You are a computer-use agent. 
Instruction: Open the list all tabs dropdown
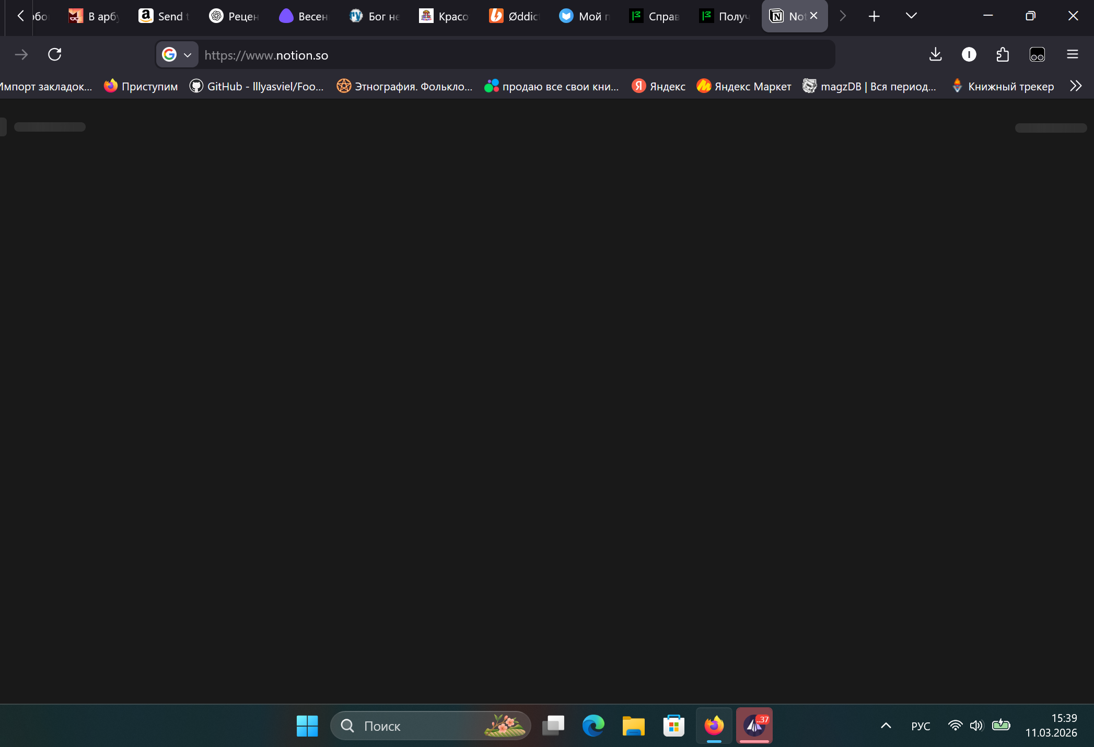(x=911, y=16)
